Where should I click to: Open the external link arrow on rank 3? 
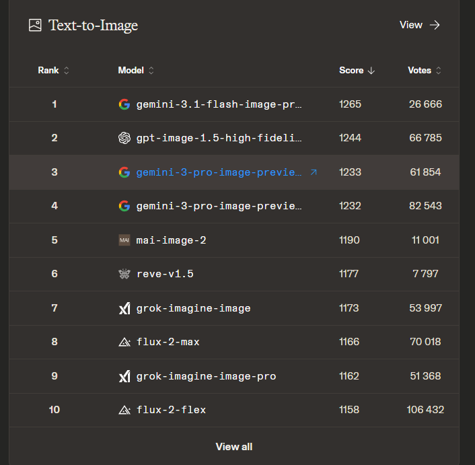click(314, 172)
